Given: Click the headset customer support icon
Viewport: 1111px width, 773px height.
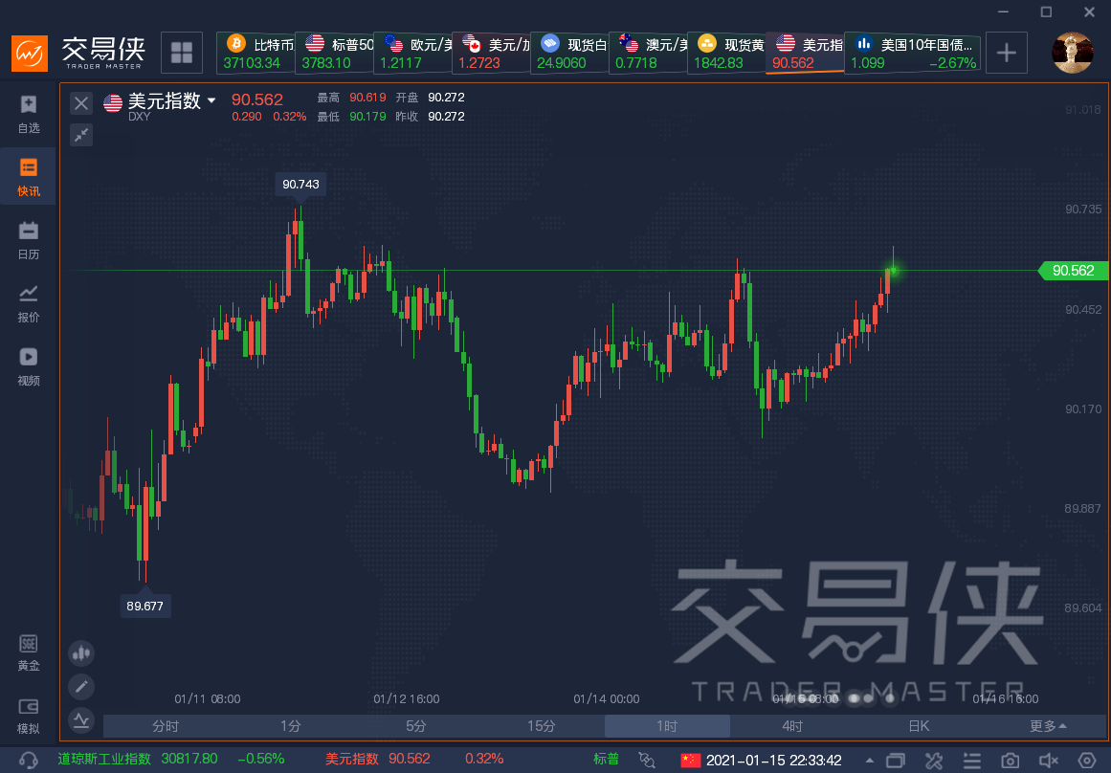Looking at the screenshot, I should coord(29,760).
